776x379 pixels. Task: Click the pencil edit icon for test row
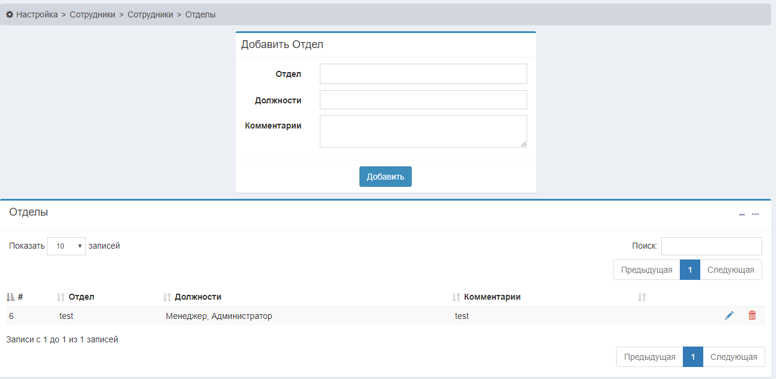[729, 315]
